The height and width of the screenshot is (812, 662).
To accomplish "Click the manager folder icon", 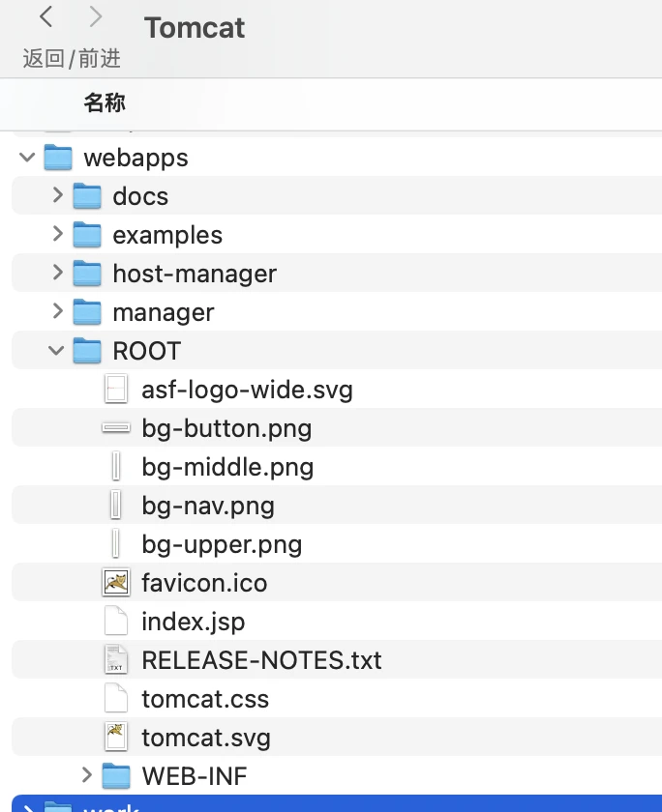I will tap(87, 311).
